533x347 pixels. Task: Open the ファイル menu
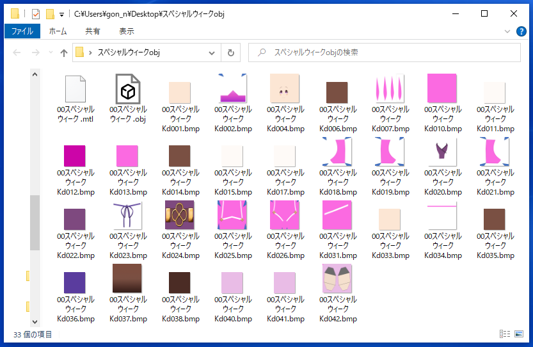[22, 31]
